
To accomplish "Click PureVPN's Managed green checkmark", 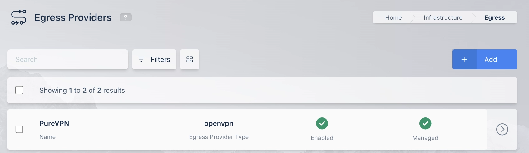I will tap(425, 123).
